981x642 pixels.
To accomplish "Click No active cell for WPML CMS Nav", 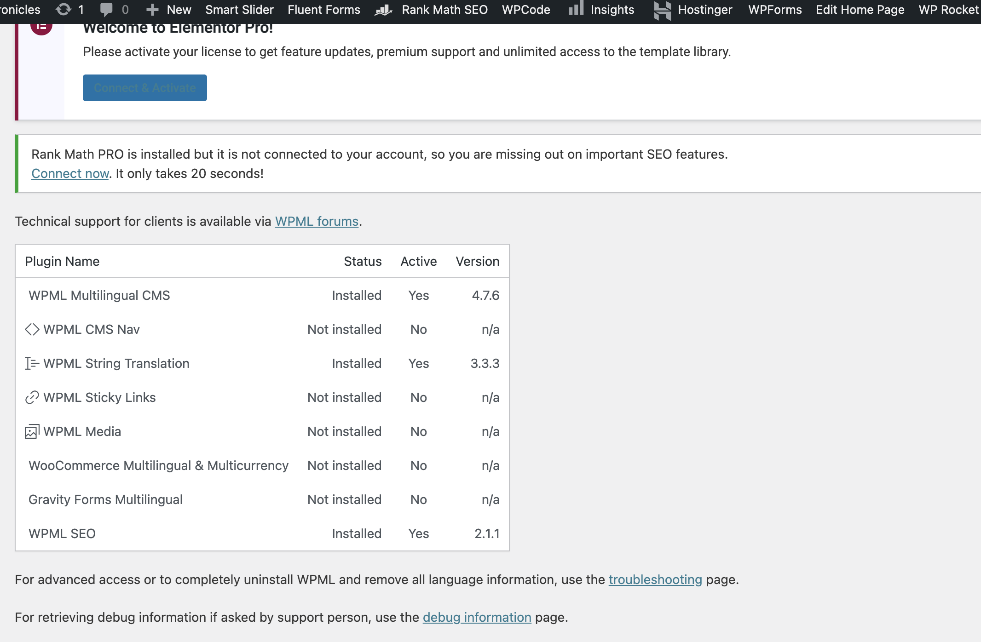I will tap(419, 329).
